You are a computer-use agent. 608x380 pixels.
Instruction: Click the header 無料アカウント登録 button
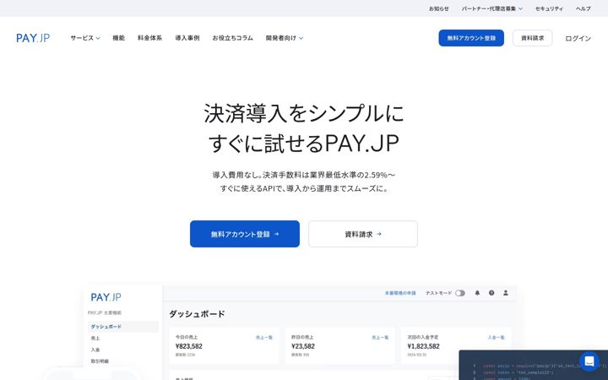[471, 38]
